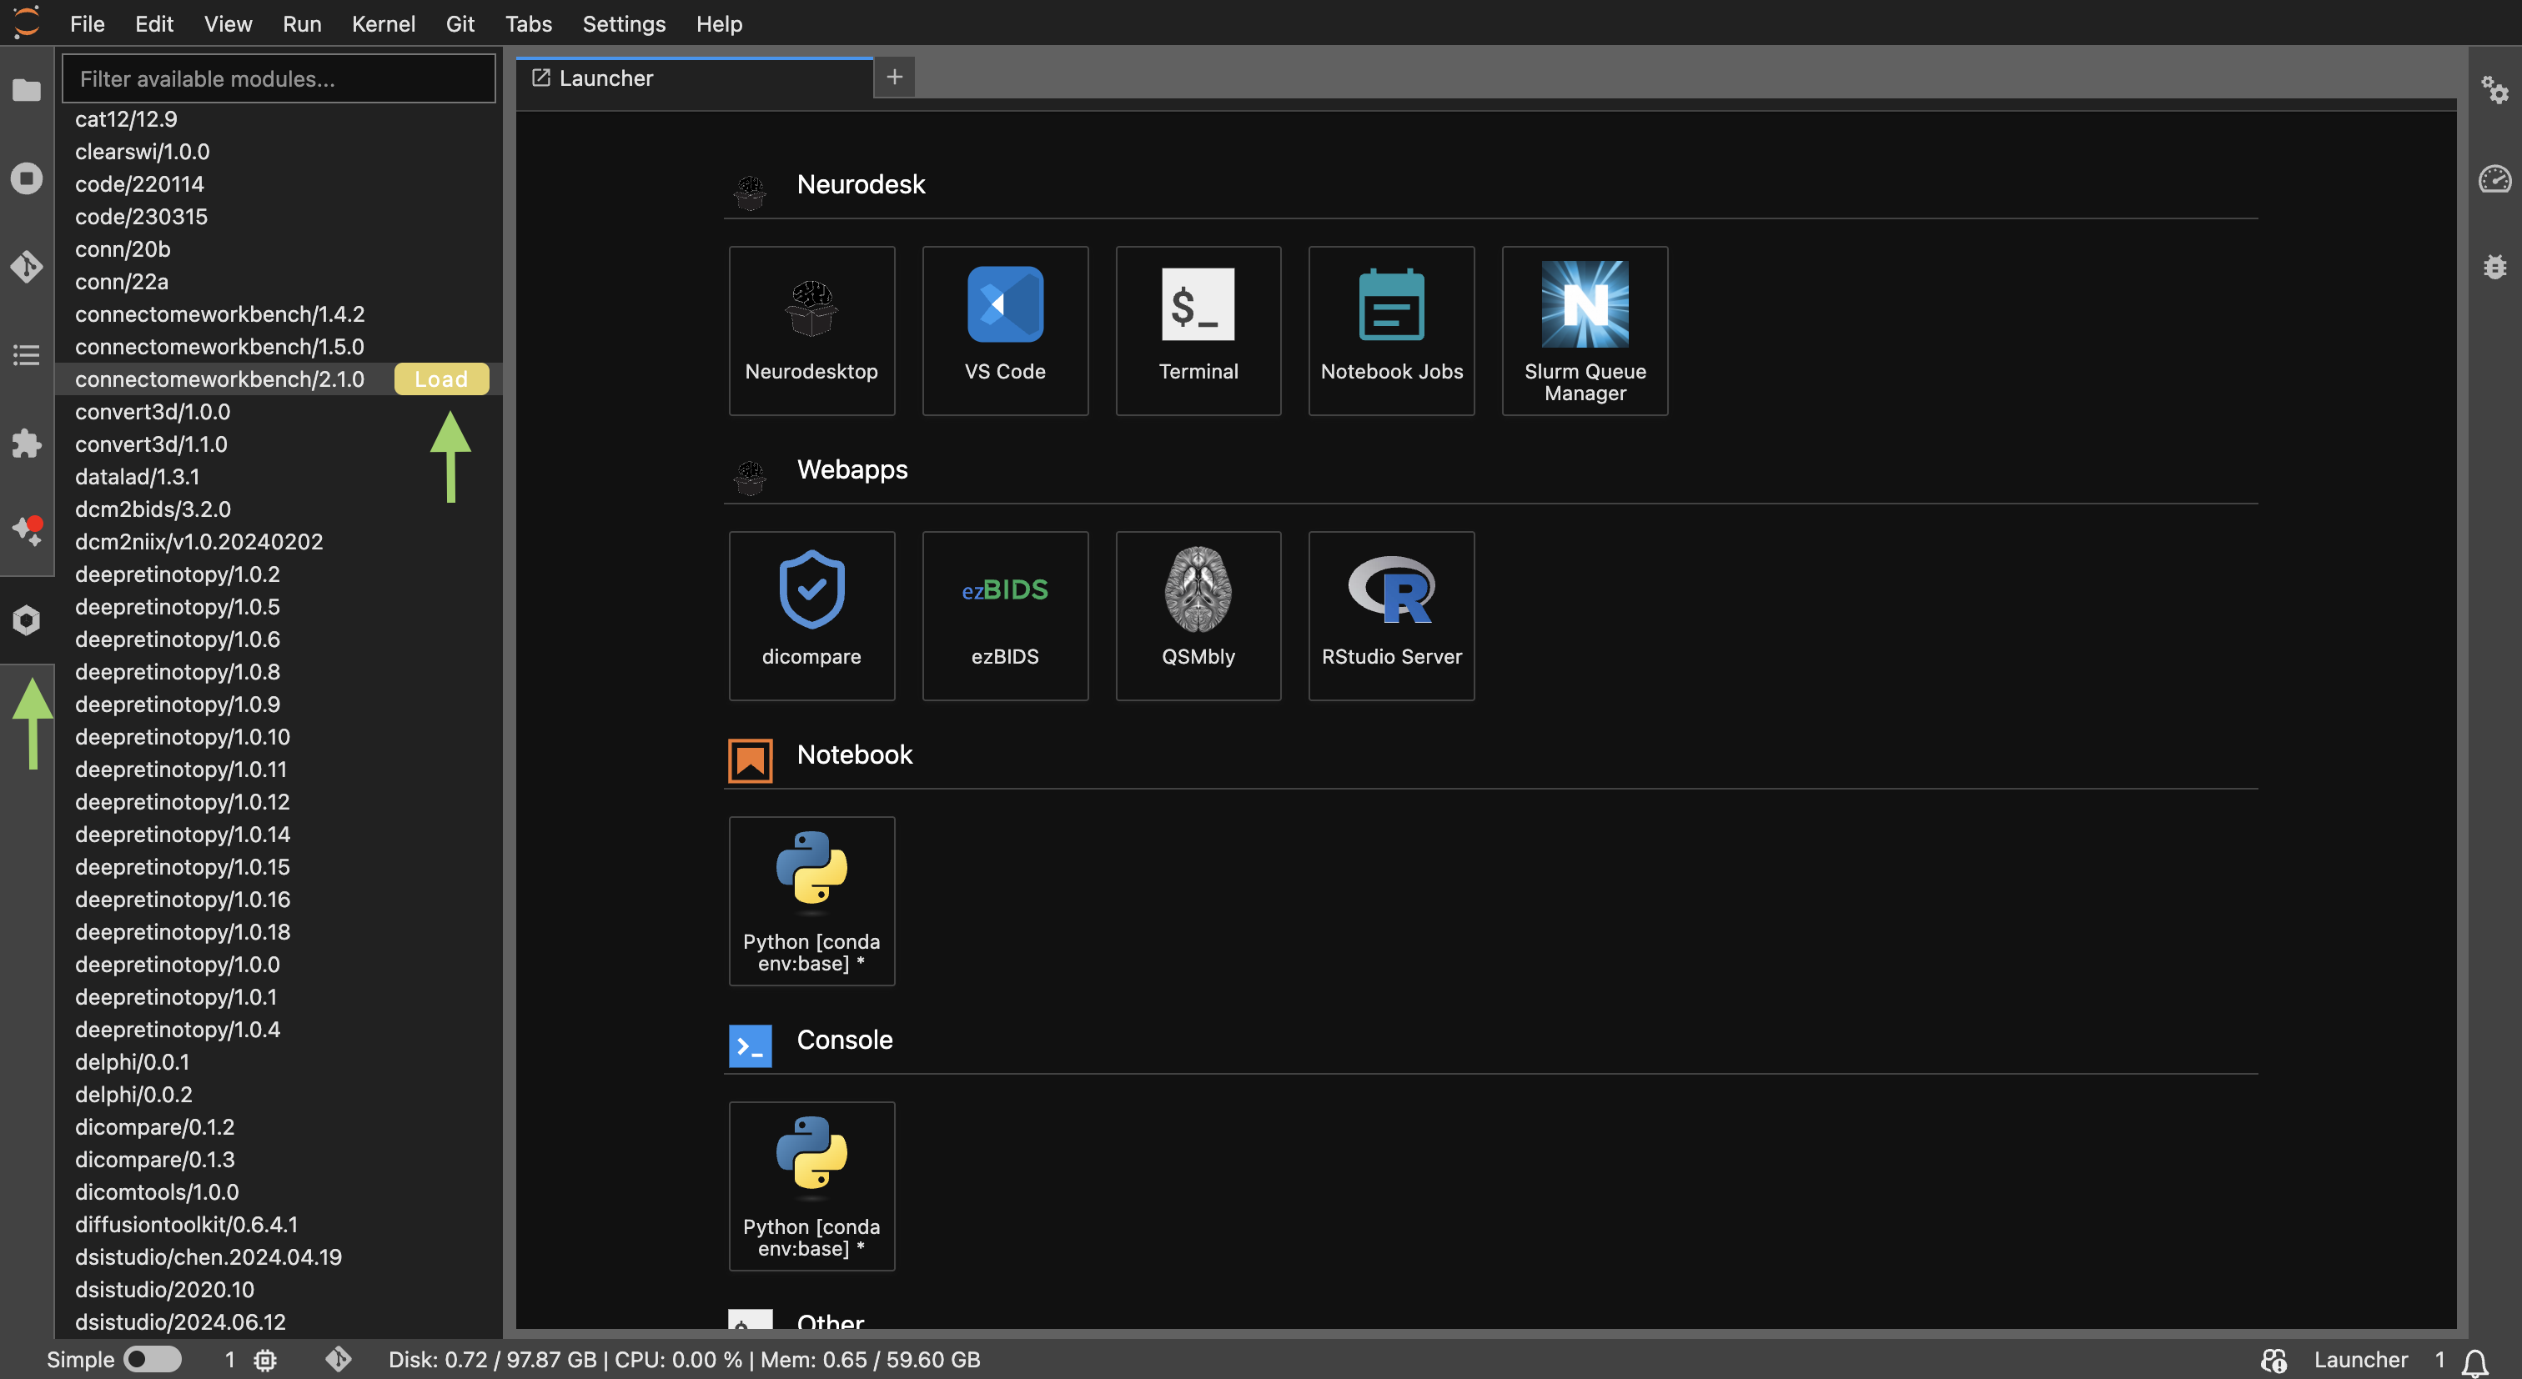The image size is (2522, 1379).
Task: Select dsistudio/2024.06.12 module
Action: (x=180, y=1322)
